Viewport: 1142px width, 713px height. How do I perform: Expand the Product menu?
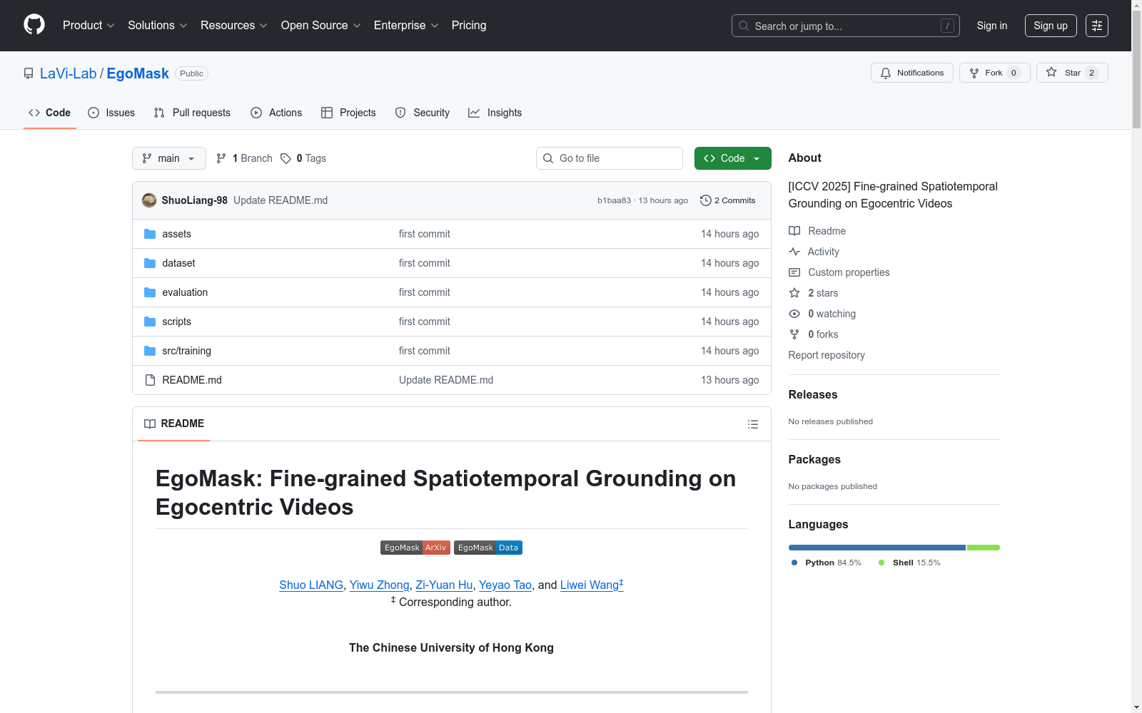click(x=89, y=26)
